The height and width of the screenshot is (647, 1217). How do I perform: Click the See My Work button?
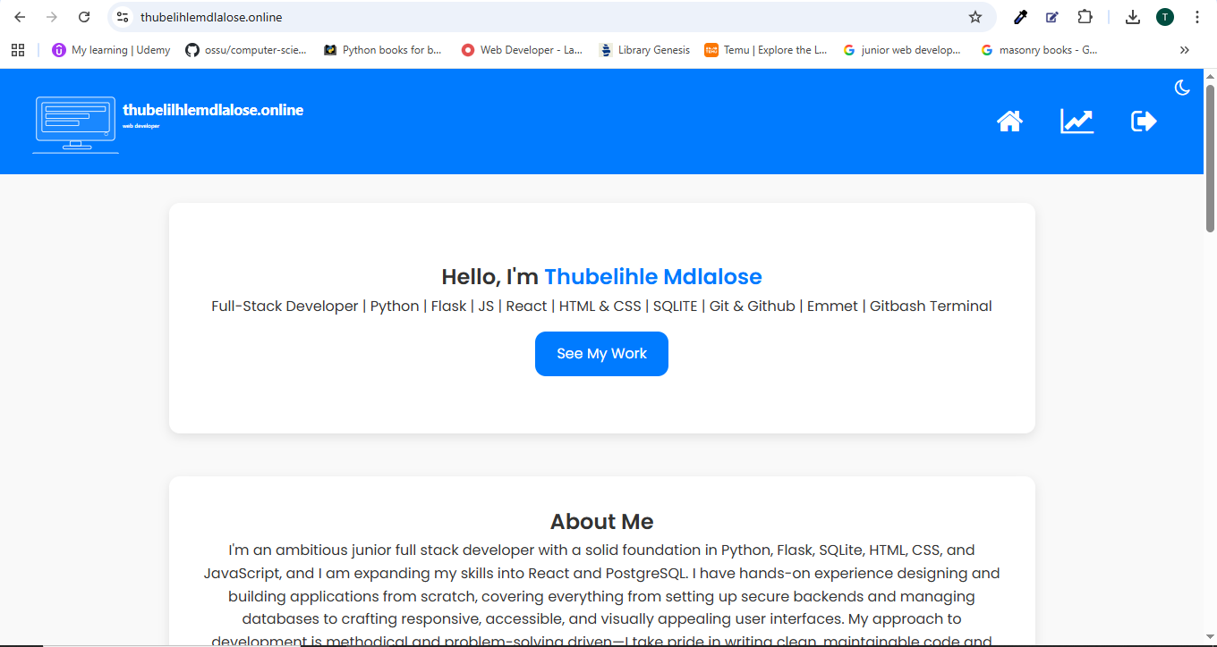point(601,354)
